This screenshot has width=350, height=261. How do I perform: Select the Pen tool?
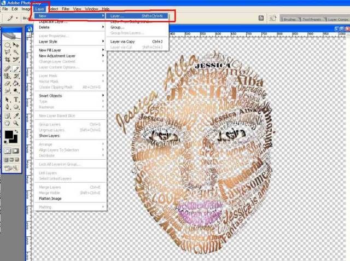tap(8, 107)
